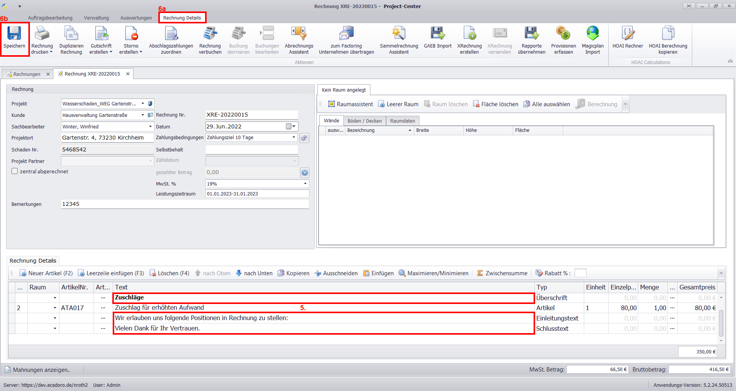This screenshot has width=736, height=391.
Task: Click Provisionen erfassen icon
Action: click(563, 34)
